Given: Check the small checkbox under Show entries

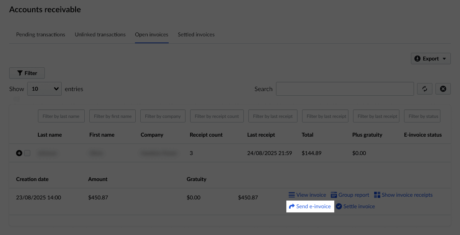Looking at the screenshot, I should pos(16,99).
